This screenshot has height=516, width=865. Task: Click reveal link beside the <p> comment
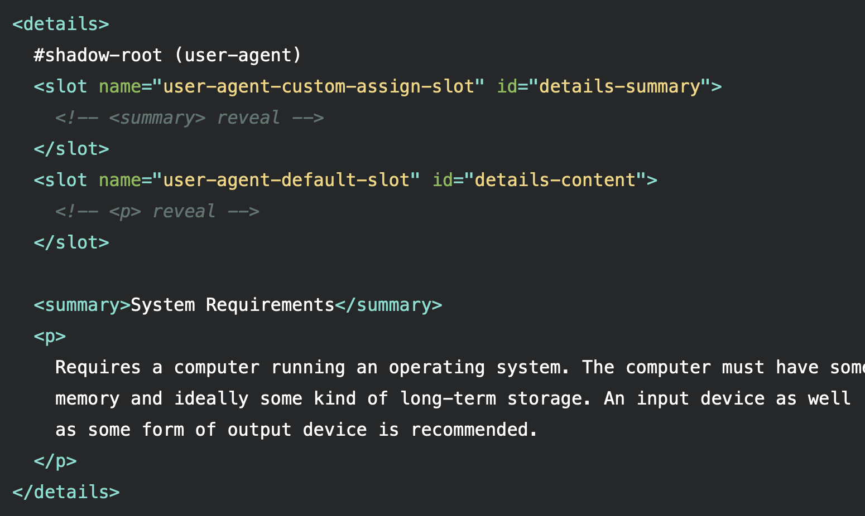pyautogui.click(x=184, y=211)
